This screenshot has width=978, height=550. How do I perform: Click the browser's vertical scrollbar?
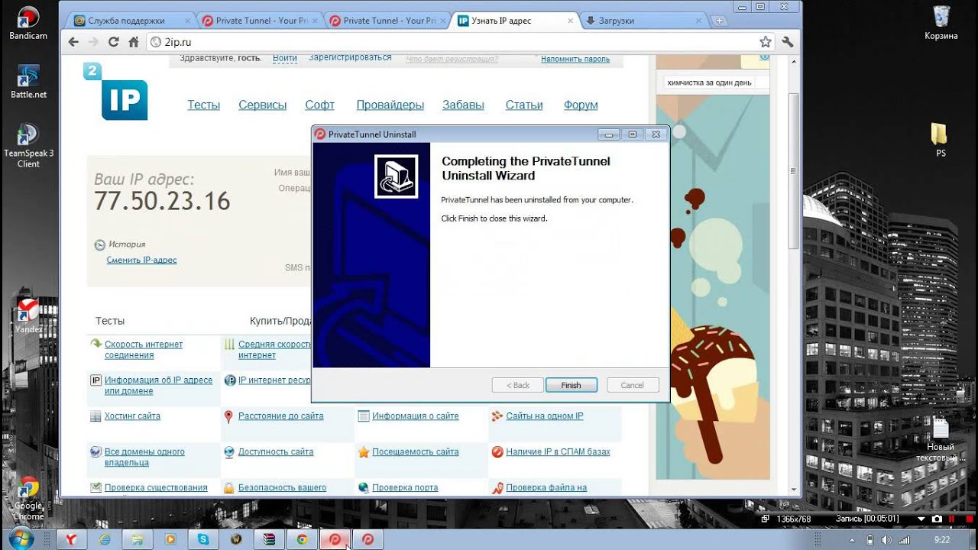click(794, 170)
